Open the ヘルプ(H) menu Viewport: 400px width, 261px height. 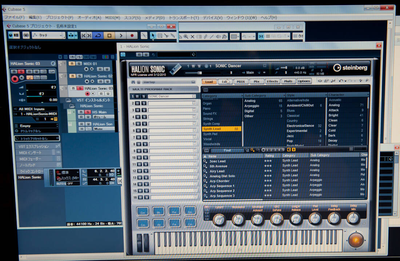pyautogui.click(x=269, y=17)
